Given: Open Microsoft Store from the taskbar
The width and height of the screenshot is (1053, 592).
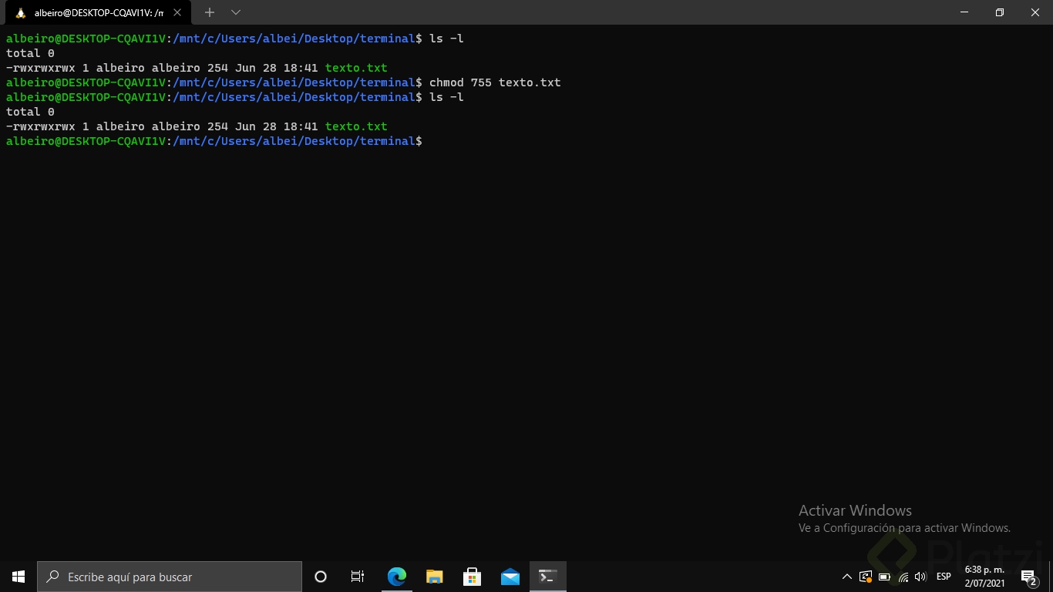Looking at the screenshot, I should coord(473,577).
